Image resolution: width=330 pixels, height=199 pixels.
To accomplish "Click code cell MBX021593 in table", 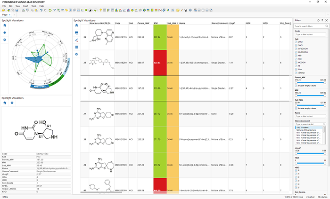I will coord(121,88).
